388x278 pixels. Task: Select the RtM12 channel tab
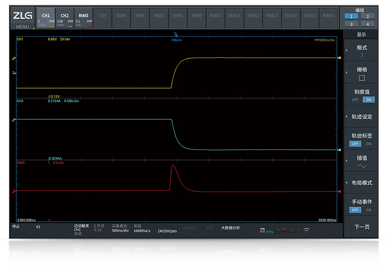point(253,18)
